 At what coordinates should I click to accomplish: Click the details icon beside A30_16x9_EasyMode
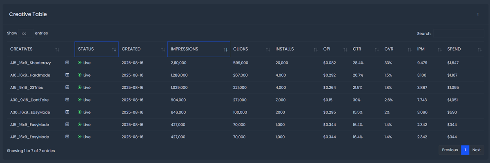click(67, 112)
